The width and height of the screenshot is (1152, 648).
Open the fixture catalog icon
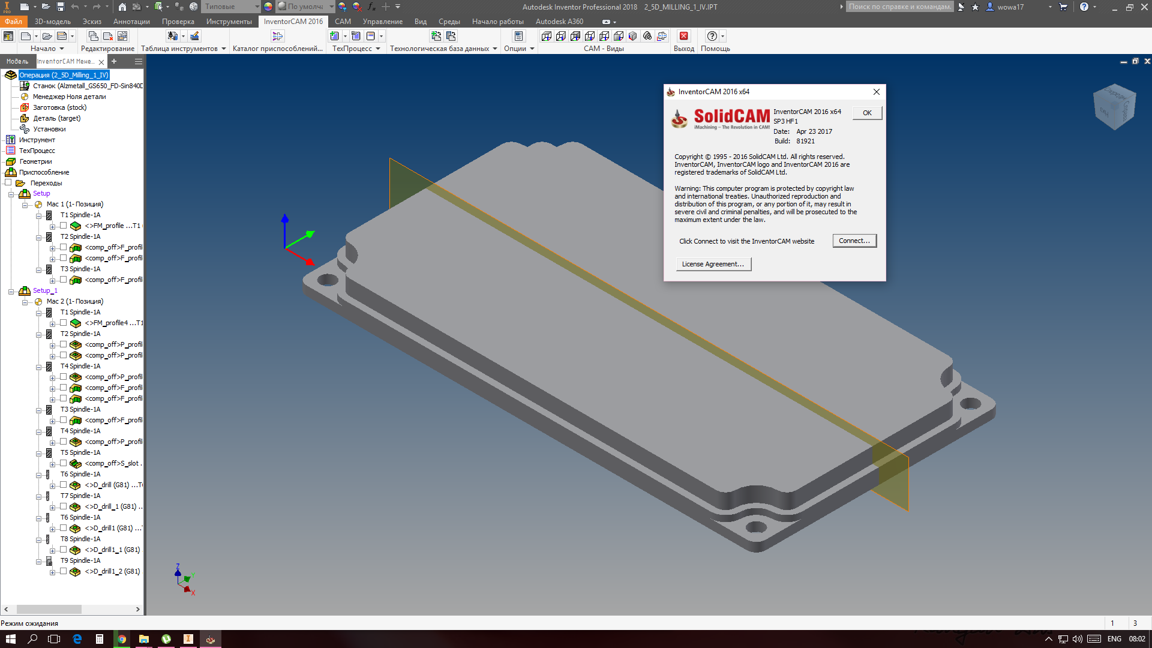click(277, 36)
